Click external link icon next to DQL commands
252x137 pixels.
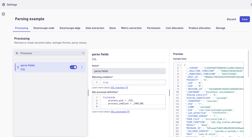(x=128, y=112)
